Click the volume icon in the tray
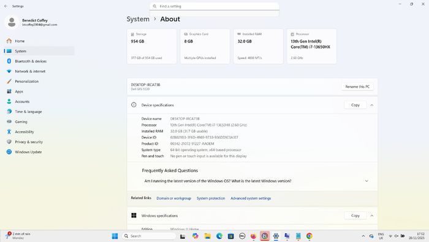The height and width of the screenshot is (242, 429). (397, 236)
